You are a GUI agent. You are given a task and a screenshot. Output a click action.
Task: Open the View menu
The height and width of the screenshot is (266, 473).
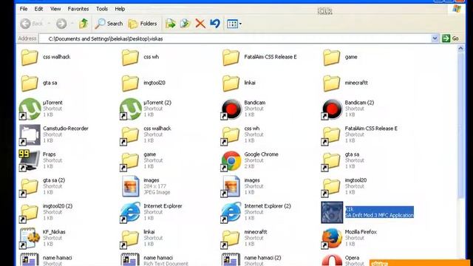[x=55, y=9]
